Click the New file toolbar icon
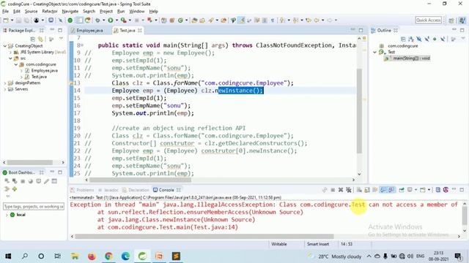This screenshot has width=469, height=263. [x=6, y=20]
